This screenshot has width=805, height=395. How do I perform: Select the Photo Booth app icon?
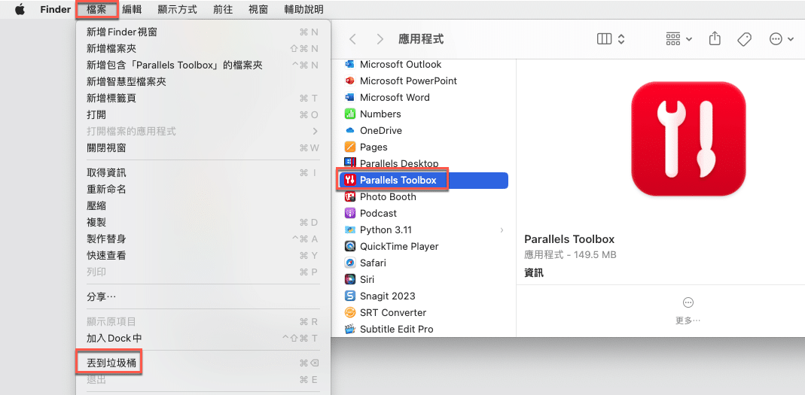(350, 196)
